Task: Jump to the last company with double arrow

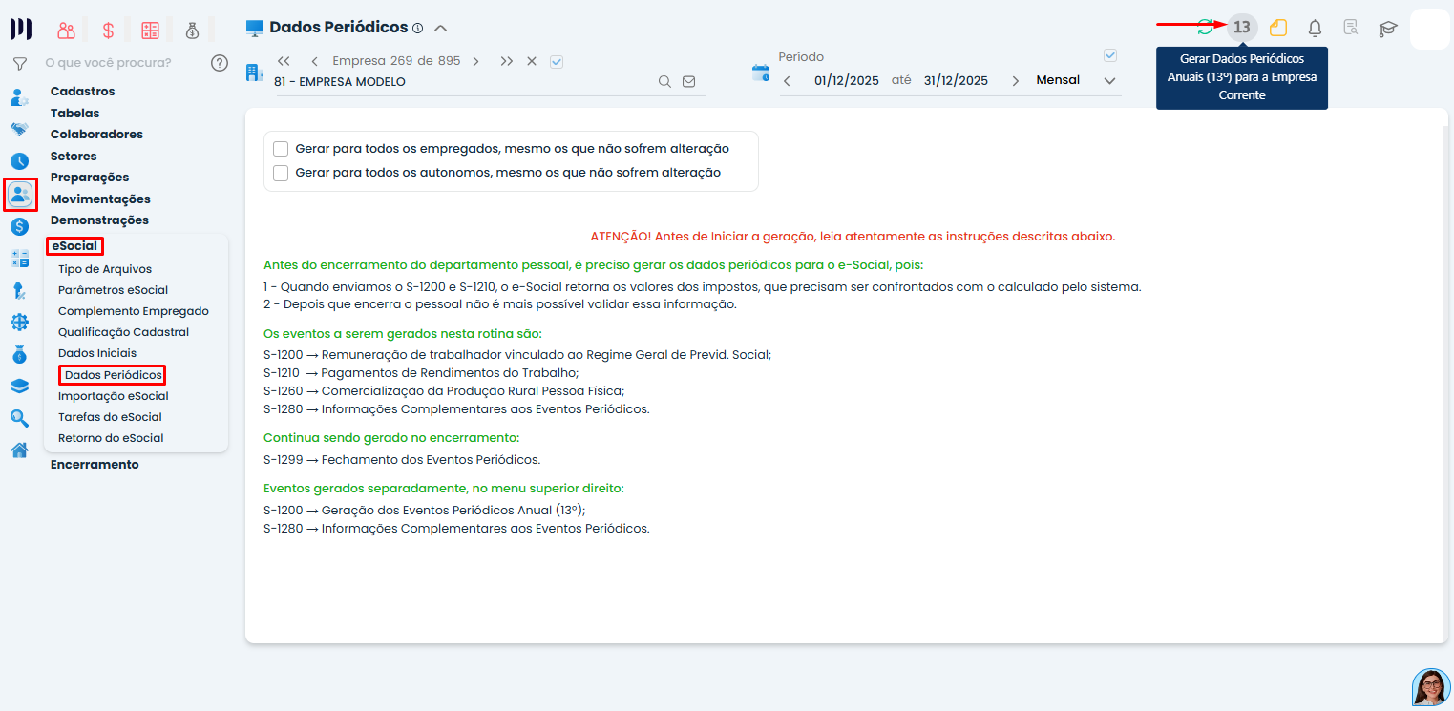Action: point(507,61)
